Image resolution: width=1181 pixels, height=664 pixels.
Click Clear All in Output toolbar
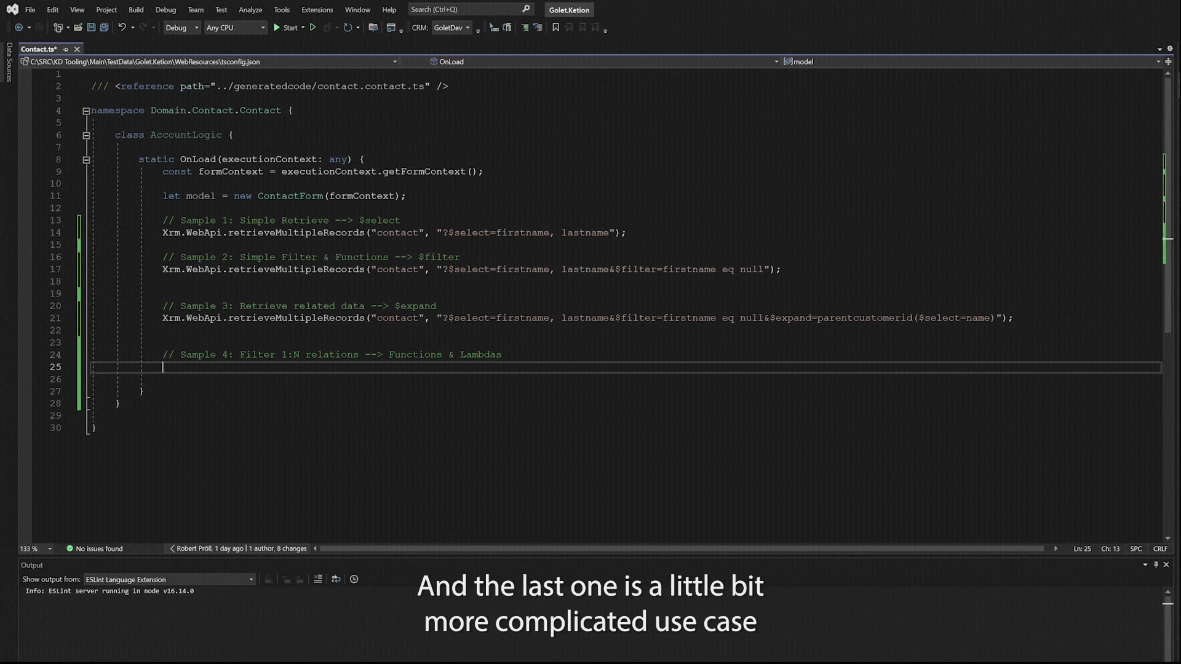[318, 579]
